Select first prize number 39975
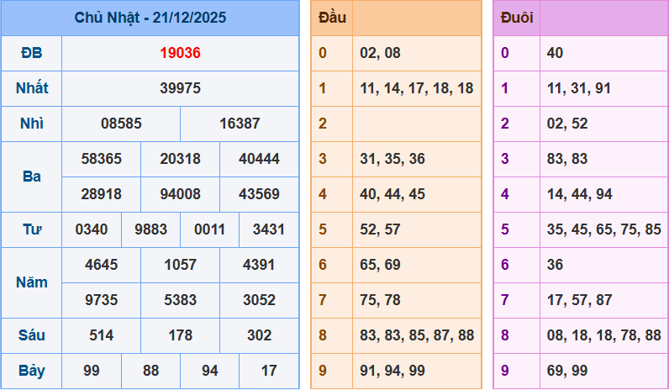669x390 pixels. pos(180,88)
